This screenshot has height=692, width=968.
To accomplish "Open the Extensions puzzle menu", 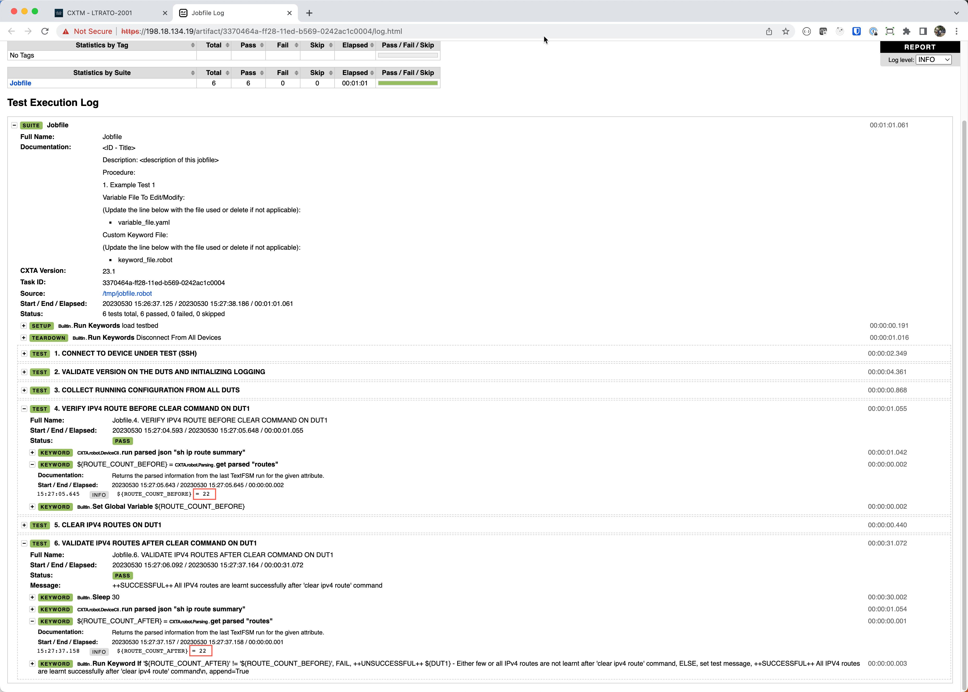I will (x=906, y=31).
